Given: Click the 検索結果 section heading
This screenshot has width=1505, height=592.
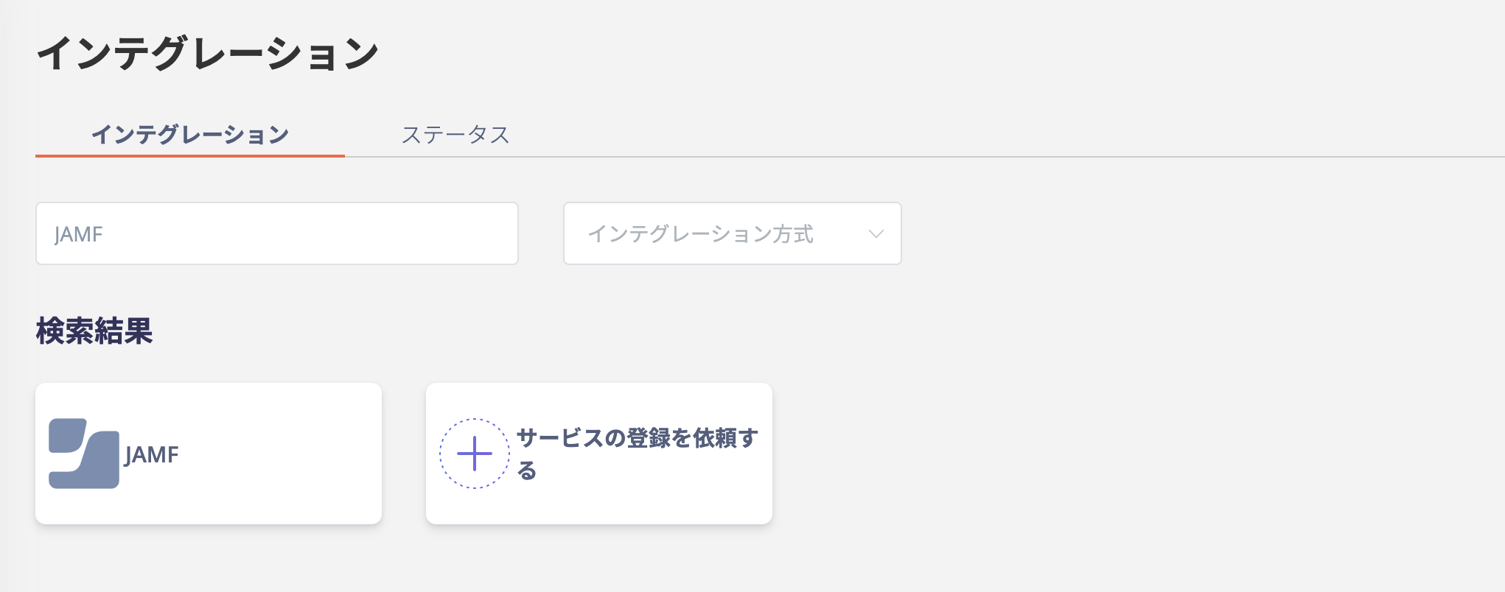Looking at the screenshot, I should 94,331.
